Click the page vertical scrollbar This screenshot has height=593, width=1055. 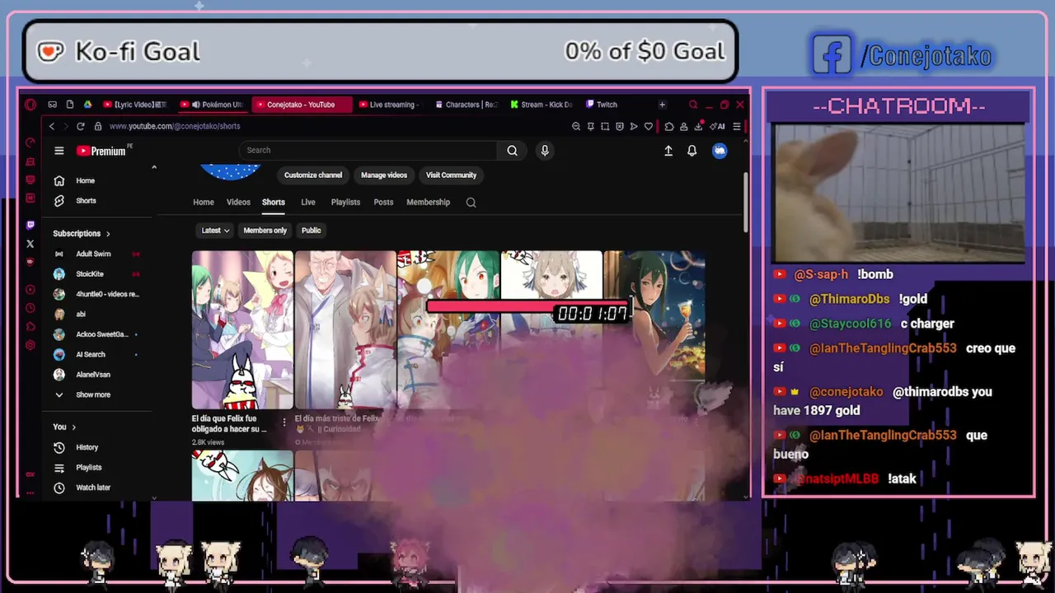pyautogui.click(x=745, y=202)
